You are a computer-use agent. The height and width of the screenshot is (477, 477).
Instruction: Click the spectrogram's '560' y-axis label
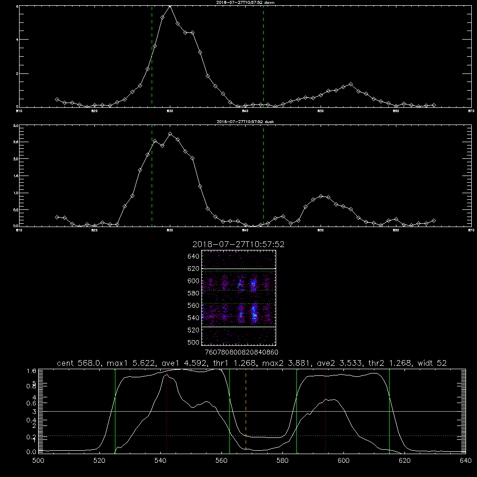click(194, 305)
